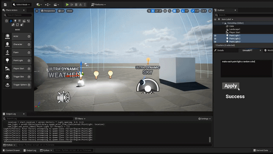
Task: Click the Point Light icon in Place Actors
Action: 8,60
